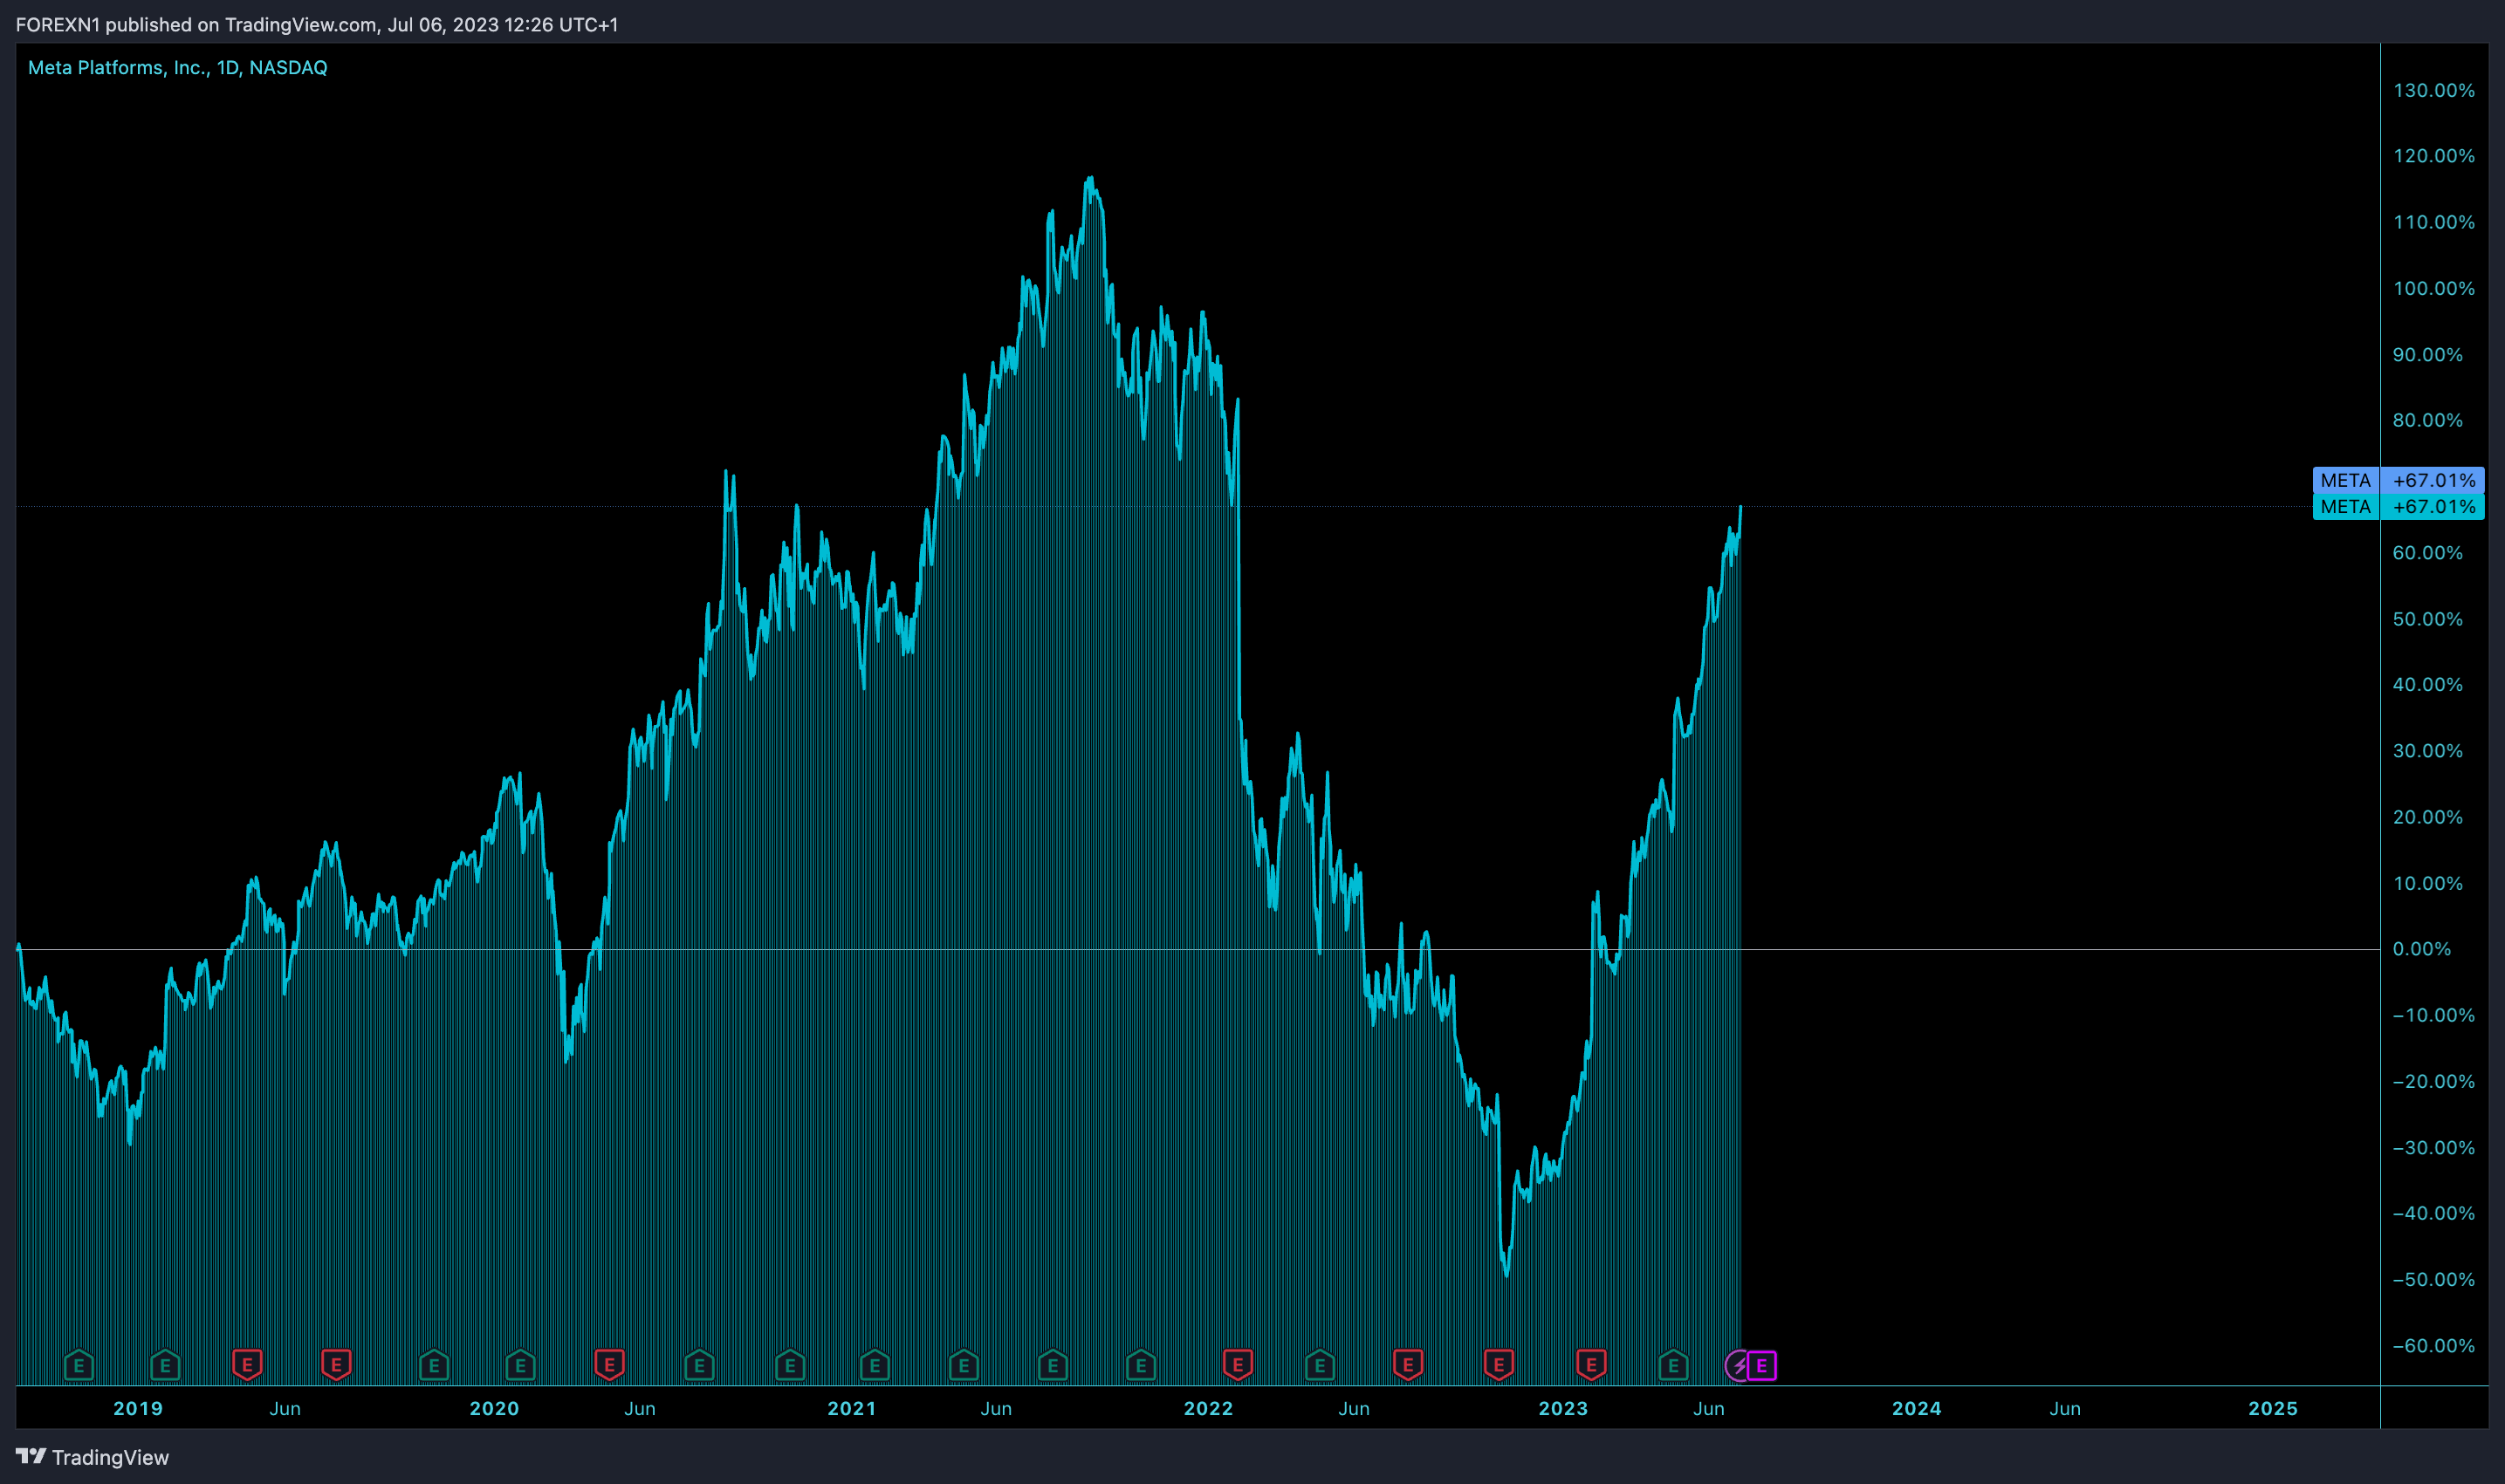This screenshot has width=2505, height=1484.
Task: Click the −30.00% axis label
Action: coord(2433,1147)
